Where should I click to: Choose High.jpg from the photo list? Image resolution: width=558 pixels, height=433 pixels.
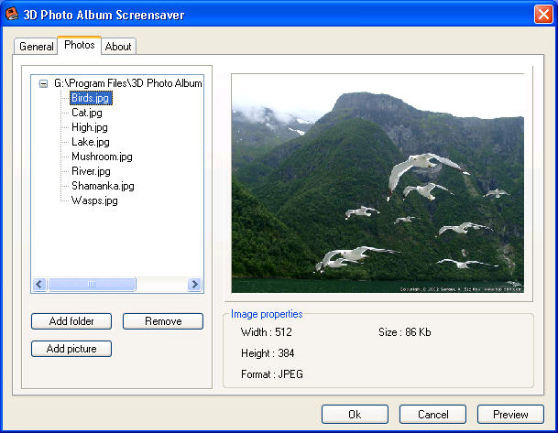[x=89, y=127]
